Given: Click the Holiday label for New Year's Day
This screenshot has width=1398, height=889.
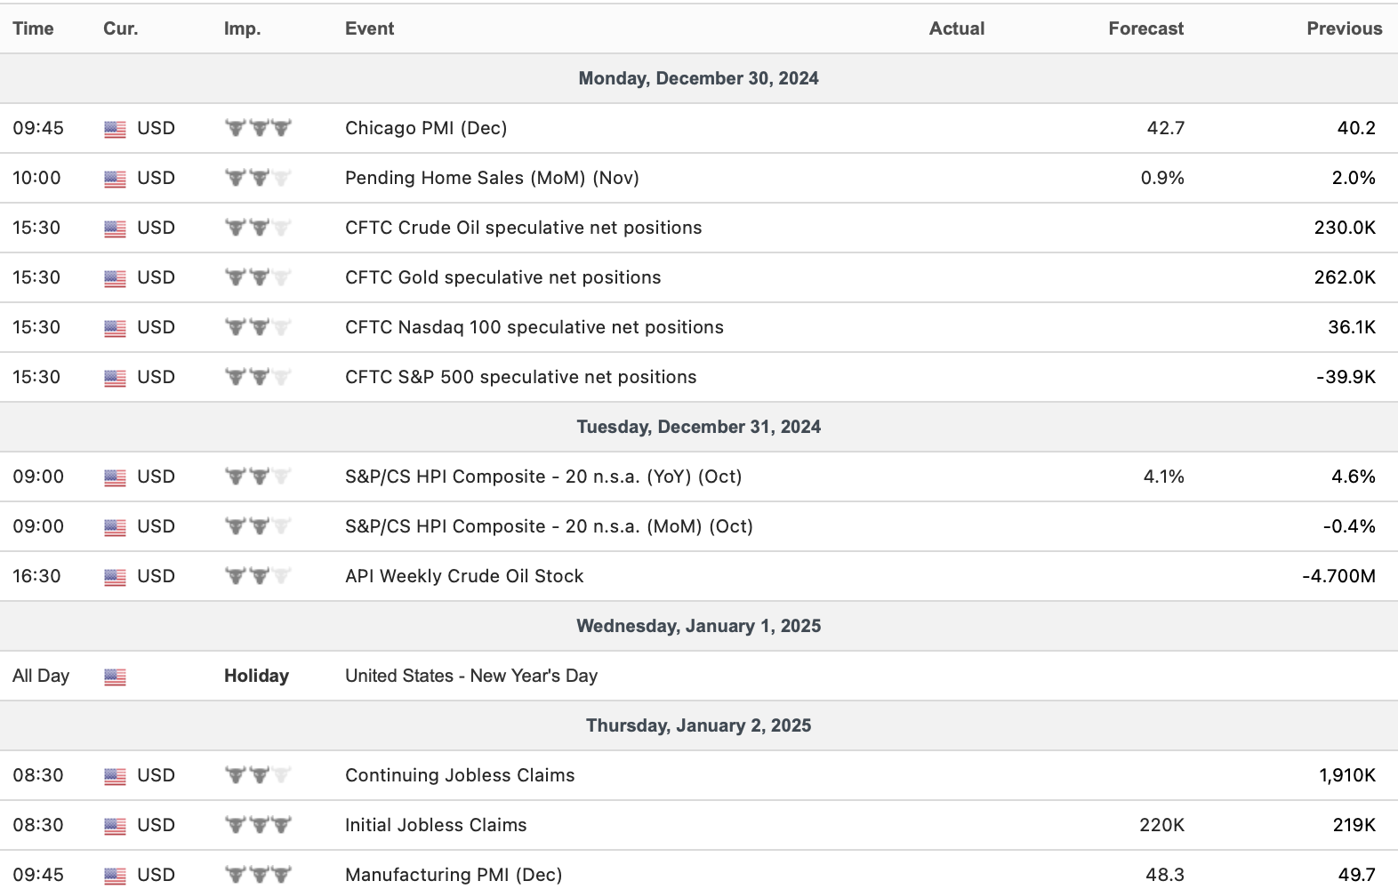Looking at the screenshot, I should point(256,676).
